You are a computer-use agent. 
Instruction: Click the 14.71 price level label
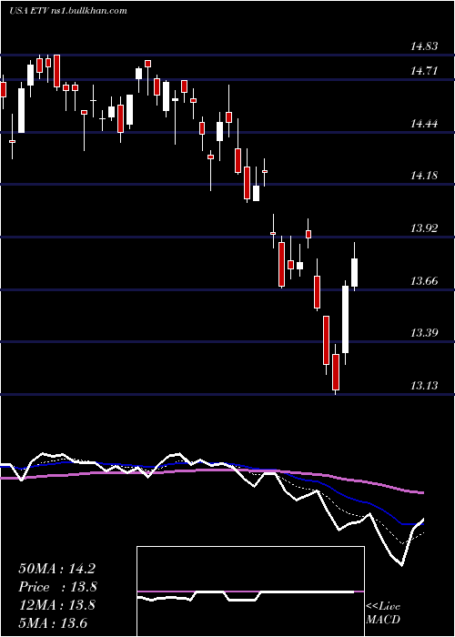tap(424, 72)
